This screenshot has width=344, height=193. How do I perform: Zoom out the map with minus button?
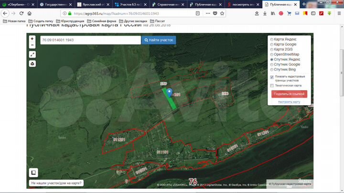32,45
